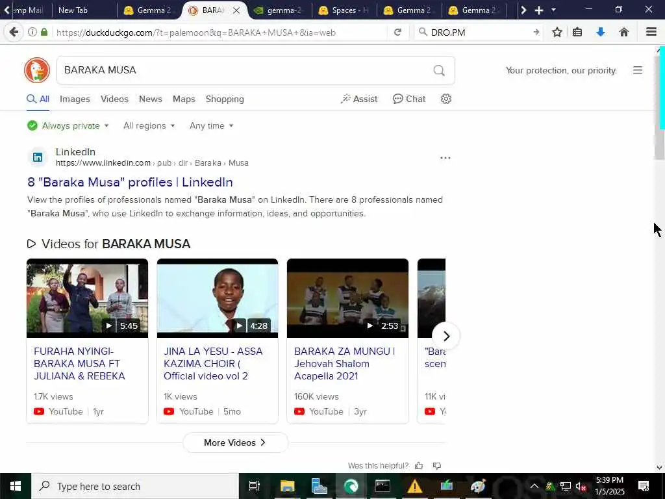Click the magnifier icon in the search box
The image size is (665, 499).
coord(439,70)
